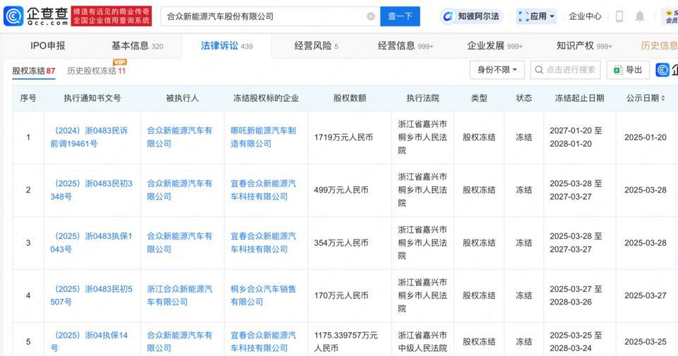Screen dimensions: 678x356
Task: Select the 法律诉讼 tab
Action: (x=227, y=46)
